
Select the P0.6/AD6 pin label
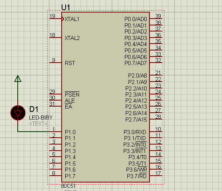(136, 57)
